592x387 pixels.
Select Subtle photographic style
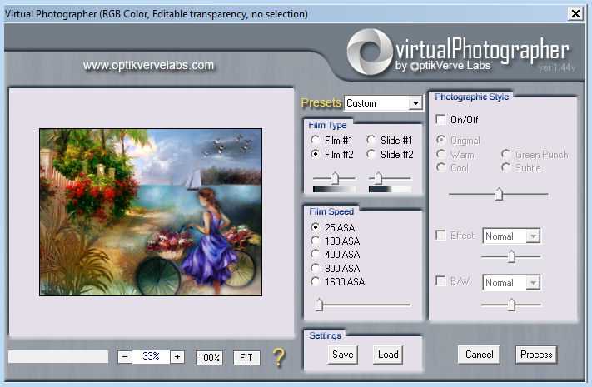point(506,167)
